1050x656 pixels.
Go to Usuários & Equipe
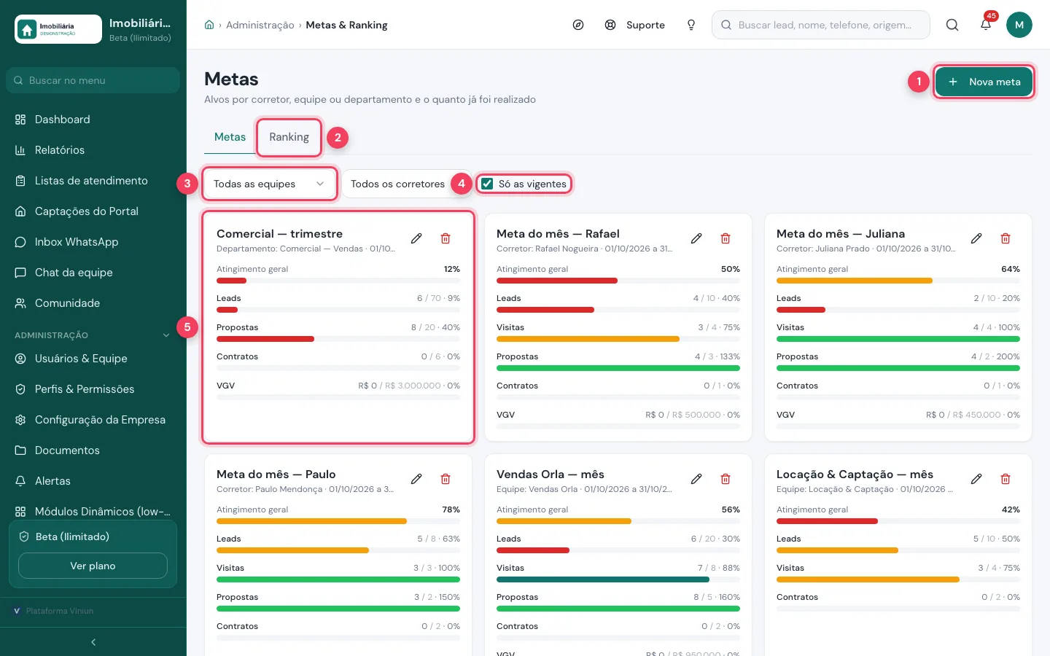pyautogui.click(x=93, y=359)
